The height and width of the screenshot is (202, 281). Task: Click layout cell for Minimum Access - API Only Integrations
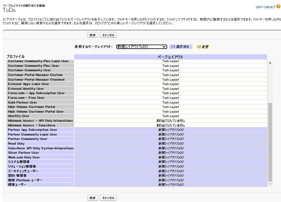tap(171, 121)
